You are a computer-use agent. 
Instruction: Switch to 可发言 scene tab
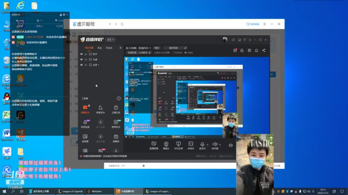coord(109,48)
